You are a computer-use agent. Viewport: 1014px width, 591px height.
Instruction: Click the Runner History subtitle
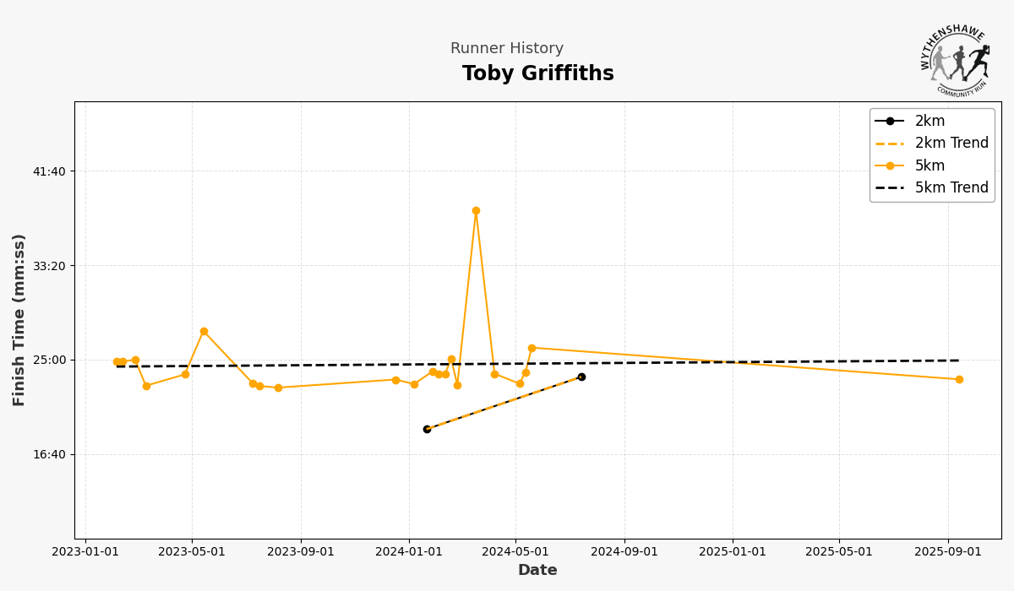pyautogui.click(x=507, y=49)
